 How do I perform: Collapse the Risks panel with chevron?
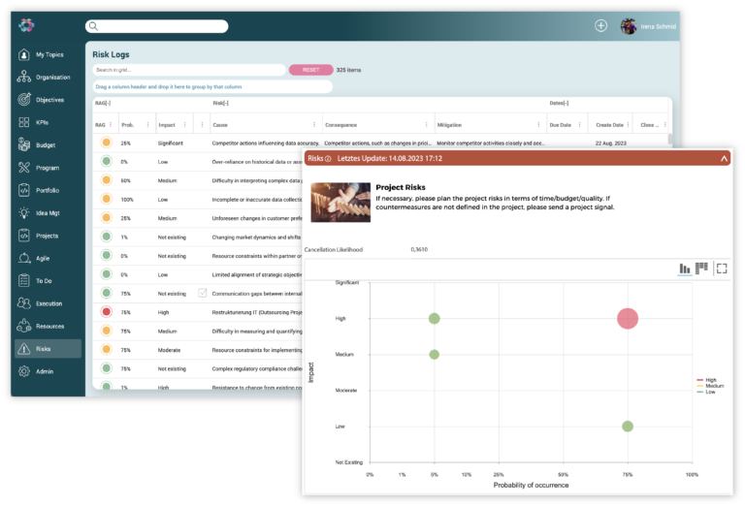tap(723, 158)
